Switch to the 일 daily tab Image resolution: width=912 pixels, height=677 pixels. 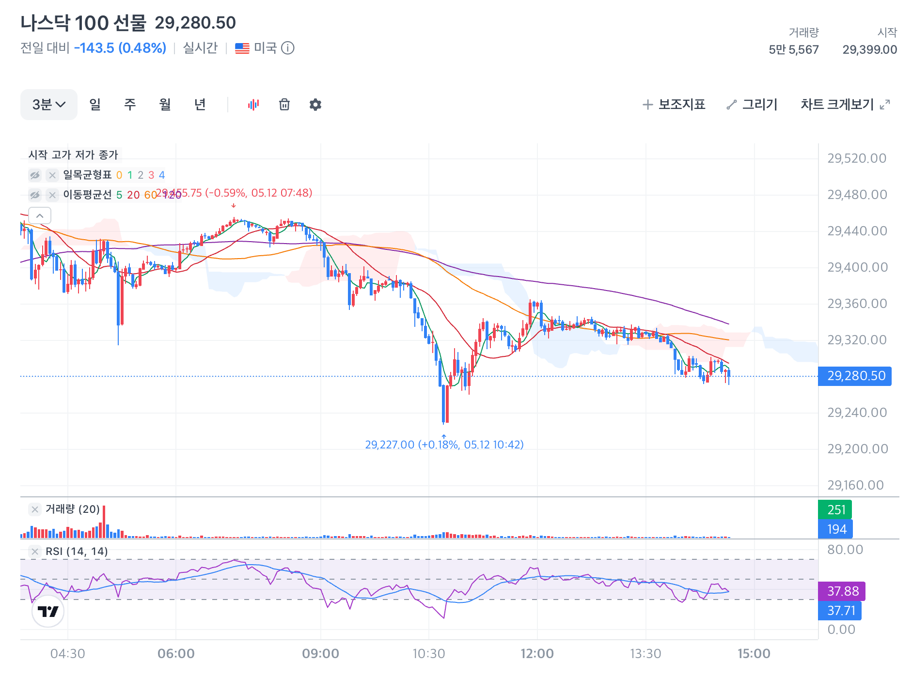tap(95, 105)
